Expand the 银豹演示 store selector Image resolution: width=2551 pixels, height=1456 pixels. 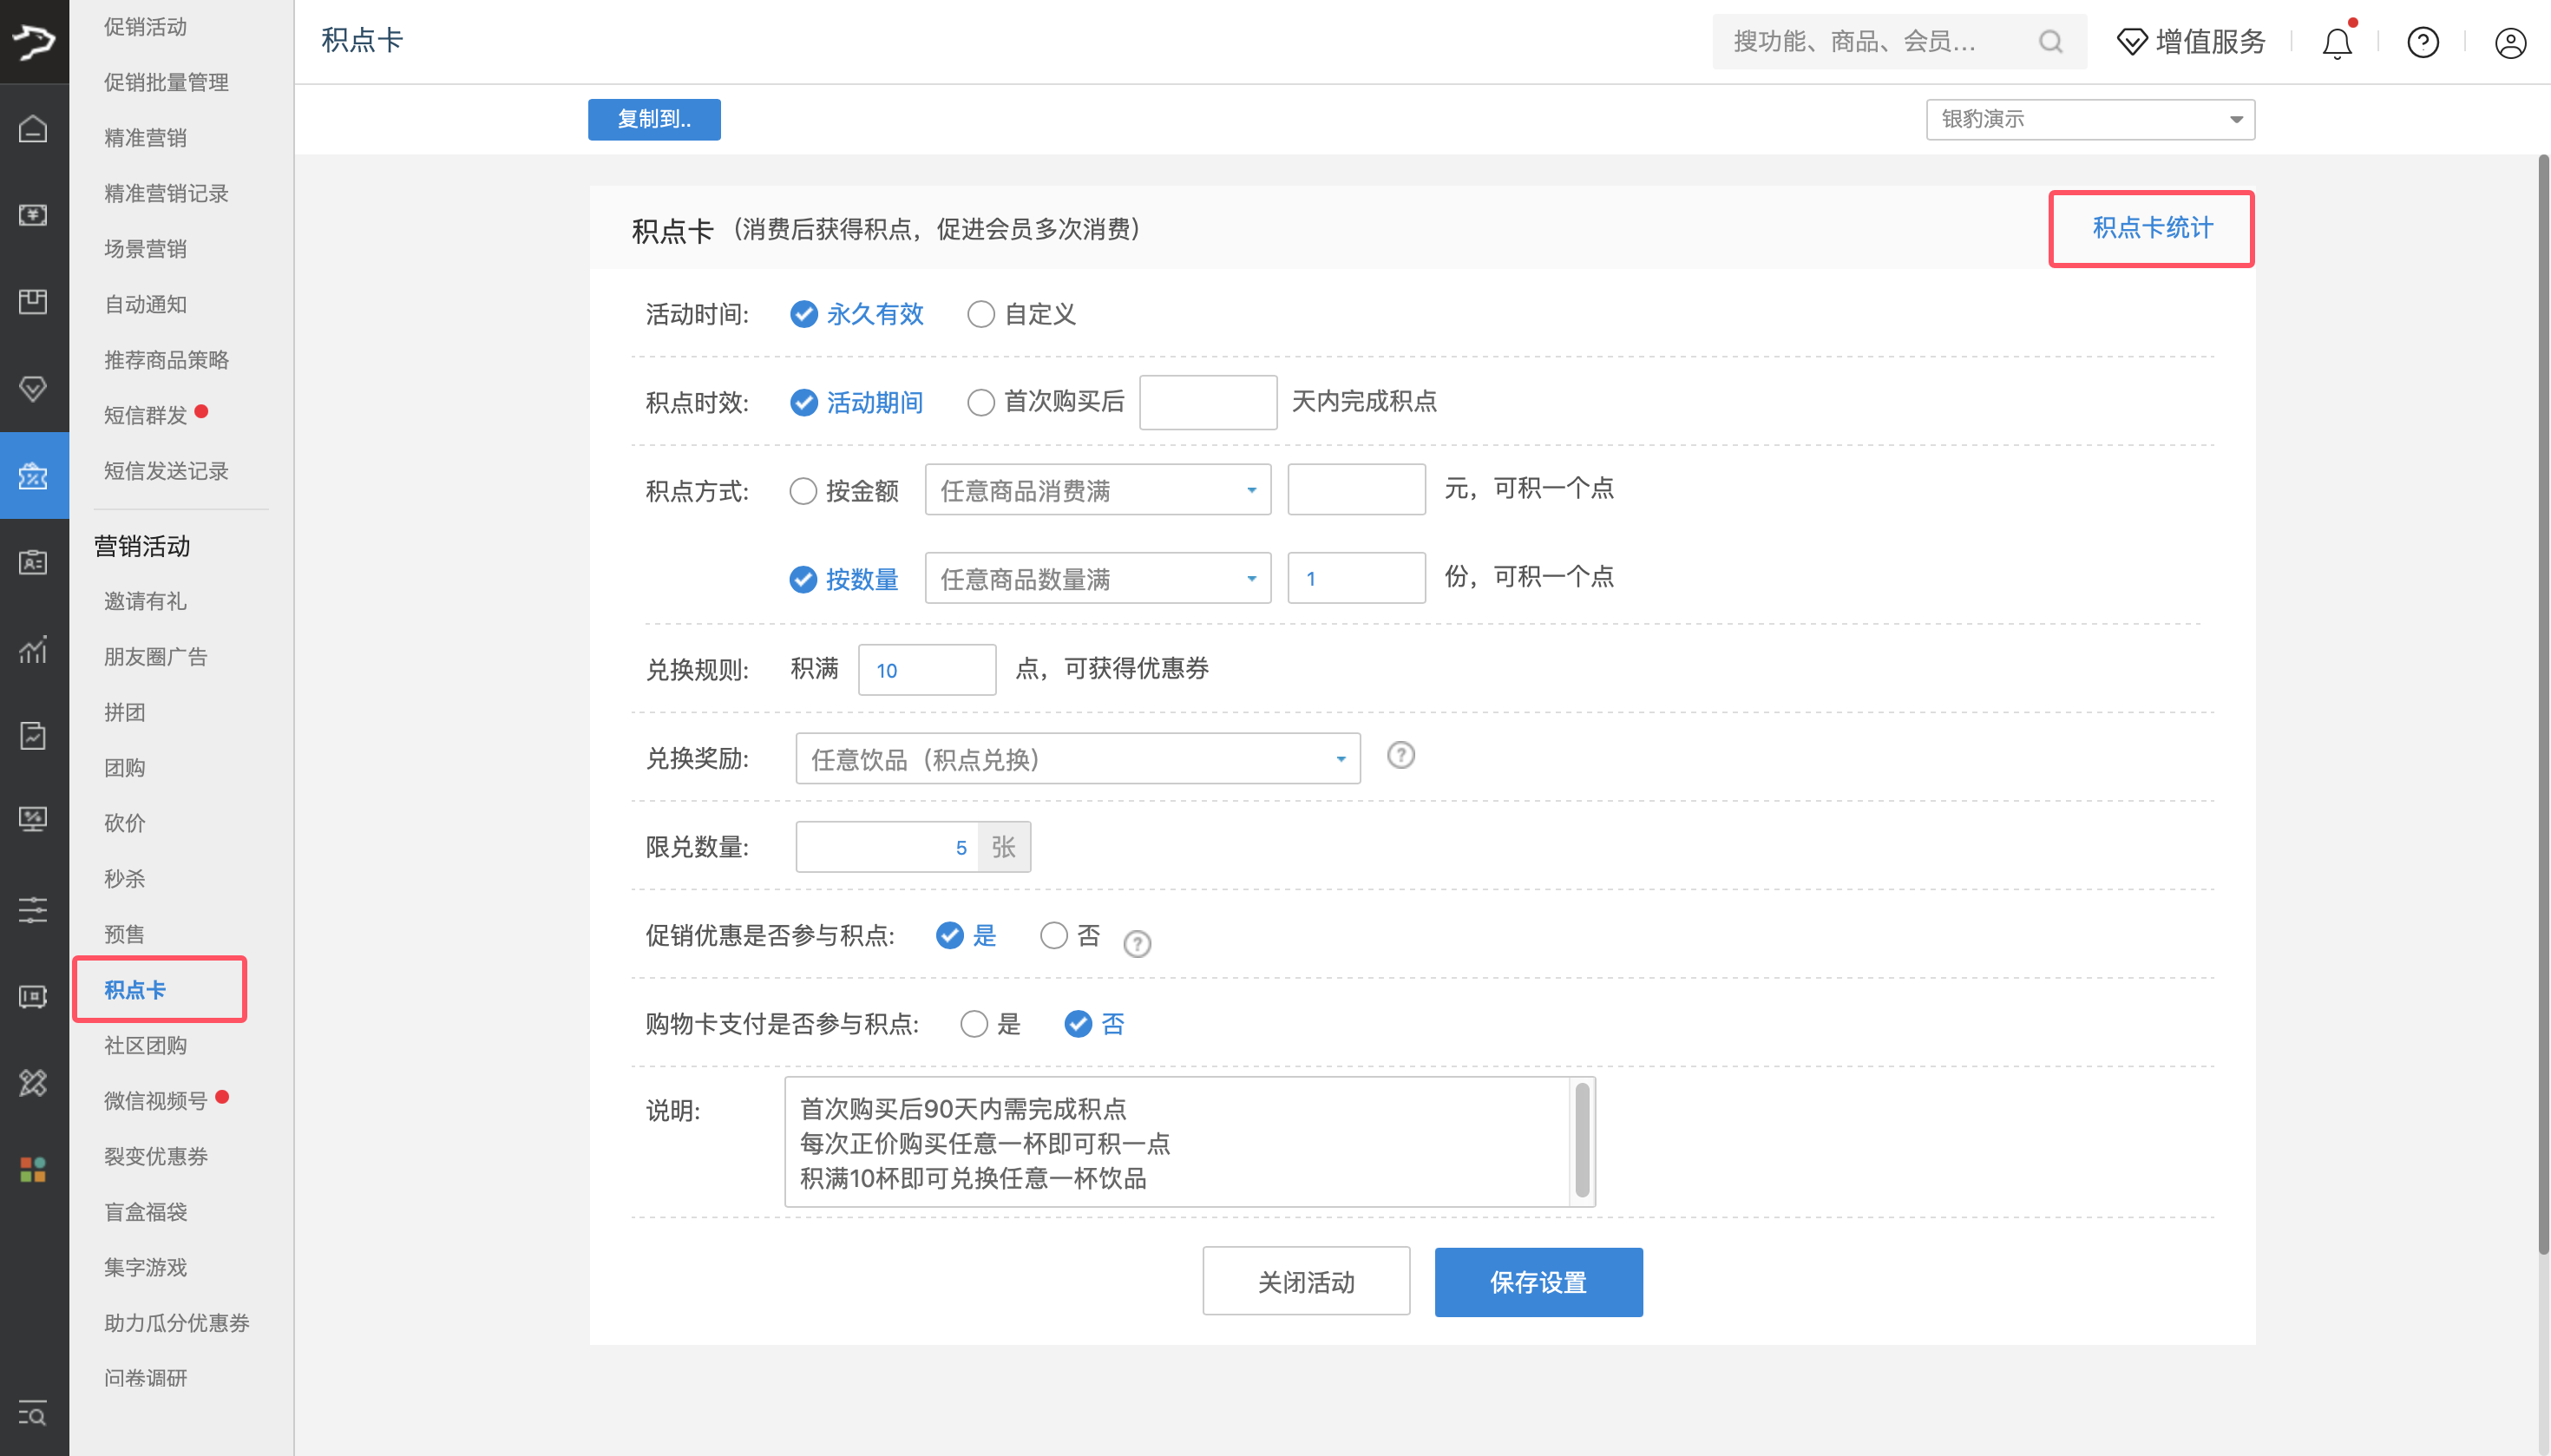click(x=2089, y=119)
